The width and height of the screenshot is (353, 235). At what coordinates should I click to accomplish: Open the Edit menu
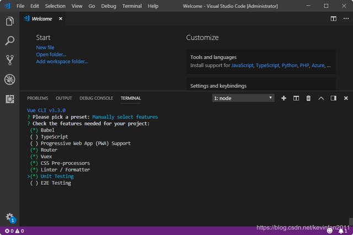point(35,6)
